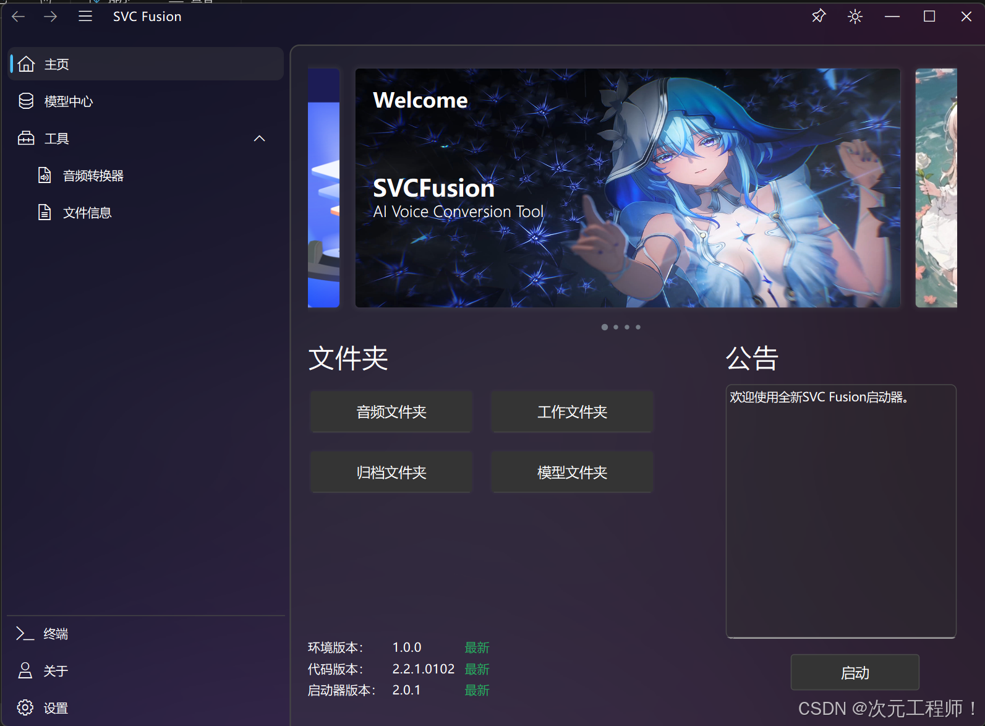Show the previous banner at left edge
Viewport: 985px width, 726px height.
(323, 188)
